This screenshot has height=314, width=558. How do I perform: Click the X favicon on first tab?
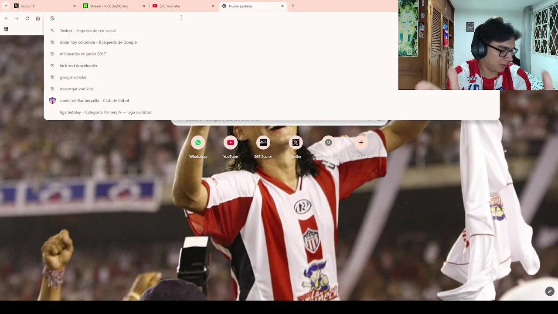tap(16, 6)
